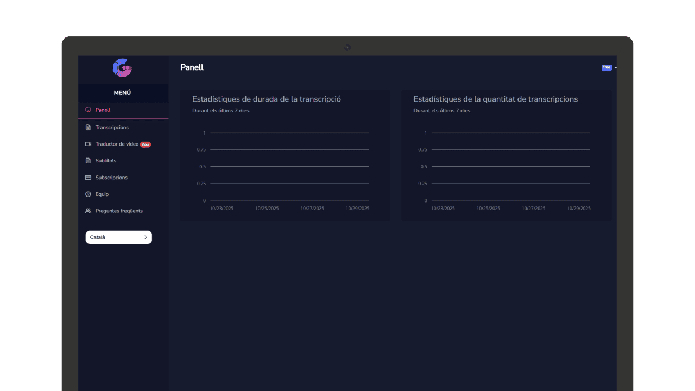695x391 pixels.
Task: Click the Panell page heading
Action: 192,67
